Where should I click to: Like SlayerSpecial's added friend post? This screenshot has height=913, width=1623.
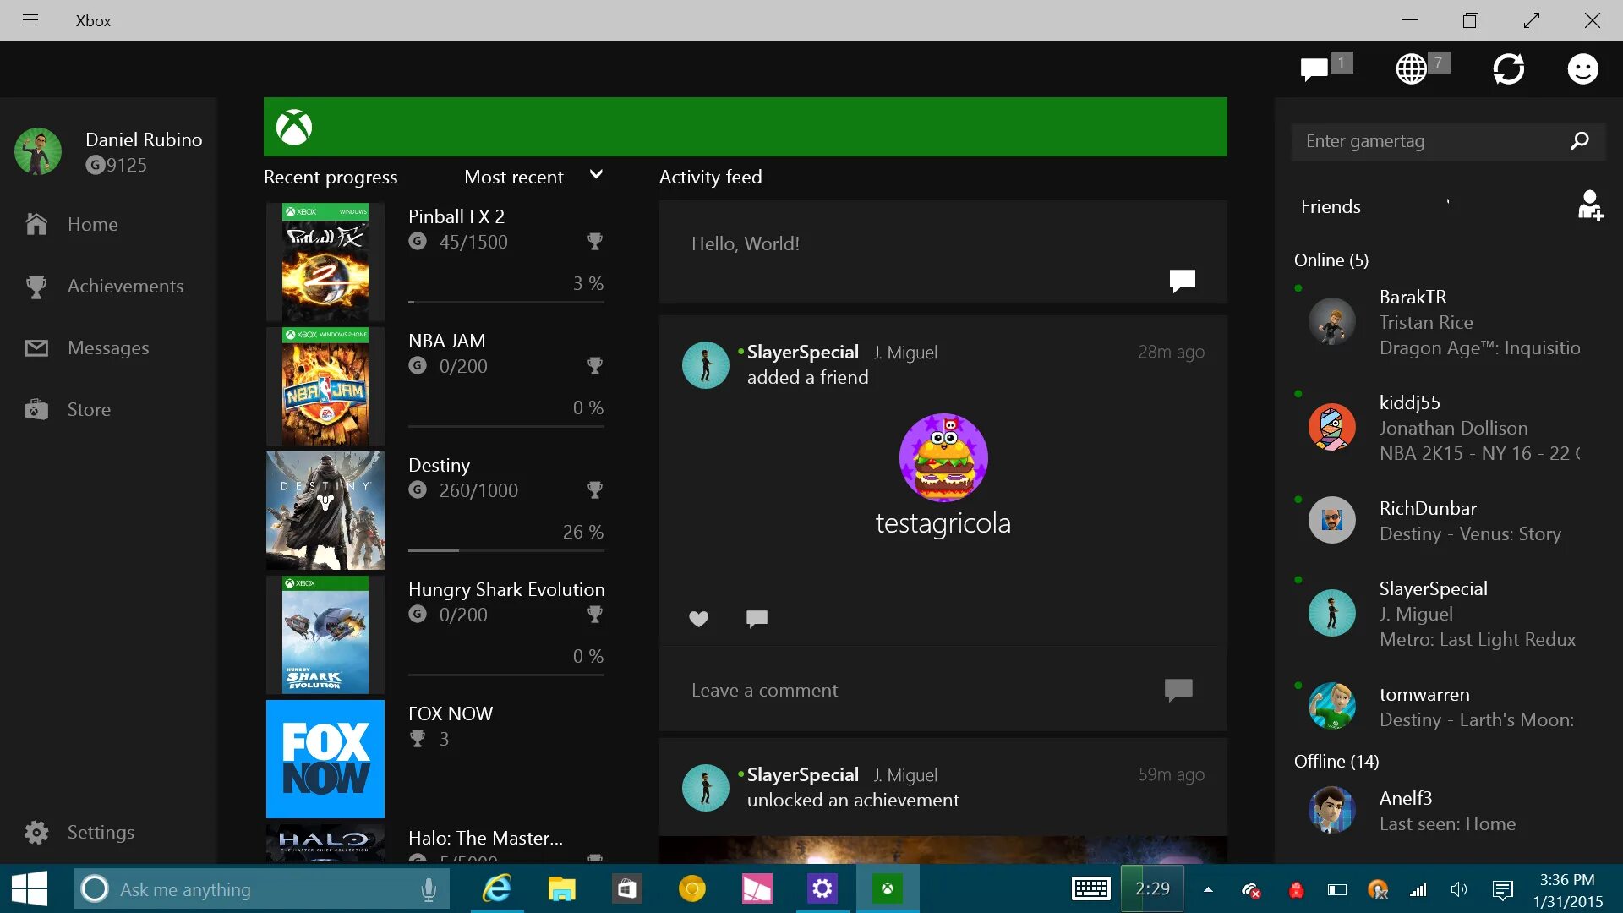coord(698,619)
